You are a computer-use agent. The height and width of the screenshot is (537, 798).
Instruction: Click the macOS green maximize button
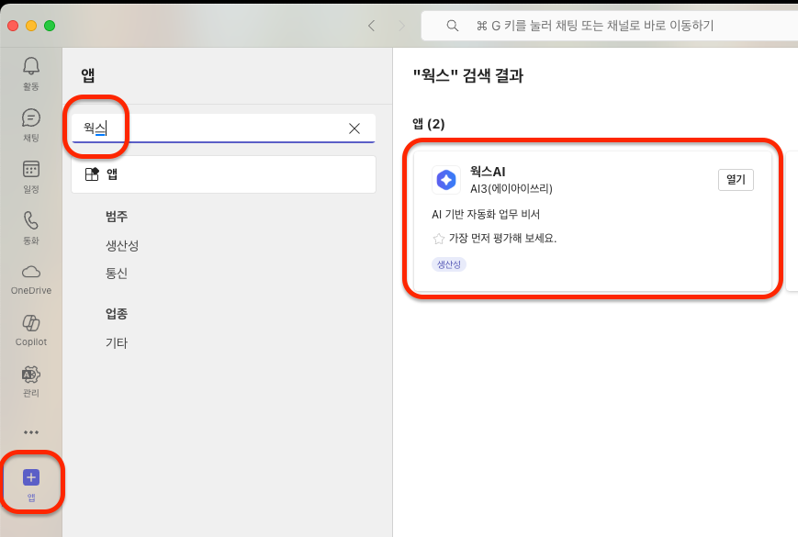coord(50,26)
